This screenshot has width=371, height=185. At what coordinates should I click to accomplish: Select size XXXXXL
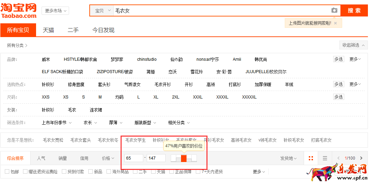[x=249, y=97]
